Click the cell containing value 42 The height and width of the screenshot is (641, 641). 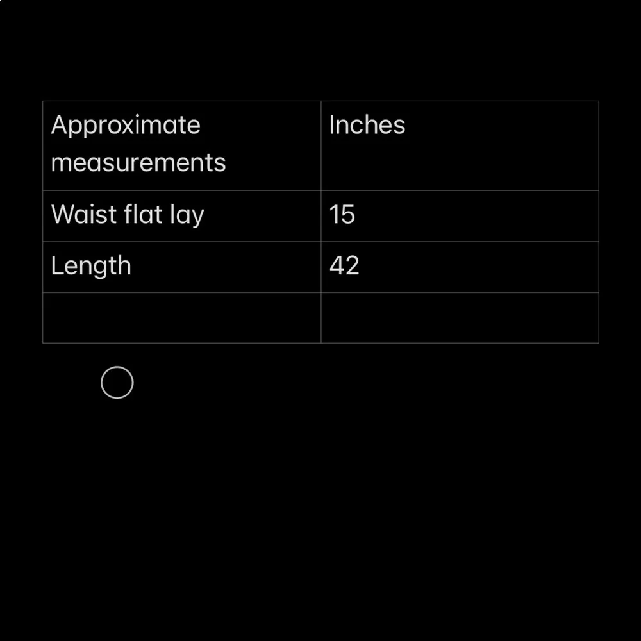pyautogui.click(x=460, y=267)
